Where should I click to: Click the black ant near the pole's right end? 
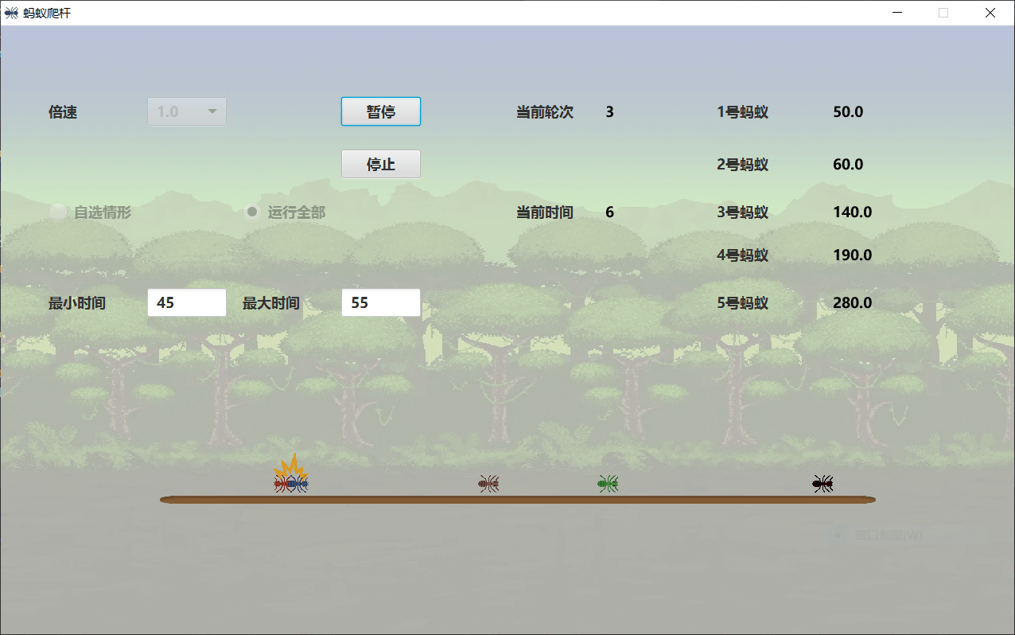click(x=822, y=483)
